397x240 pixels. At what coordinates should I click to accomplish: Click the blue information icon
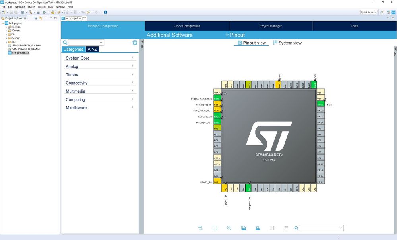pos(105,12)
